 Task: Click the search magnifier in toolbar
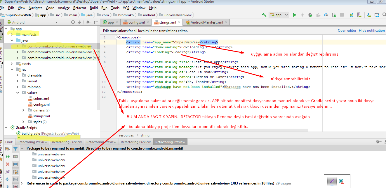coord(384,15)
